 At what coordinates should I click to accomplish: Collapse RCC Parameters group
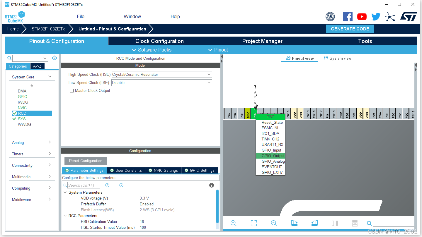[65, 216]
